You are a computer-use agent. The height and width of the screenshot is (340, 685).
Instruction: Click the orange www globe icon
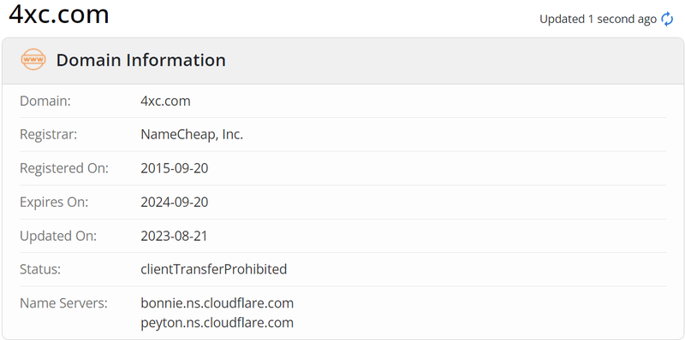tap(33, 60)
